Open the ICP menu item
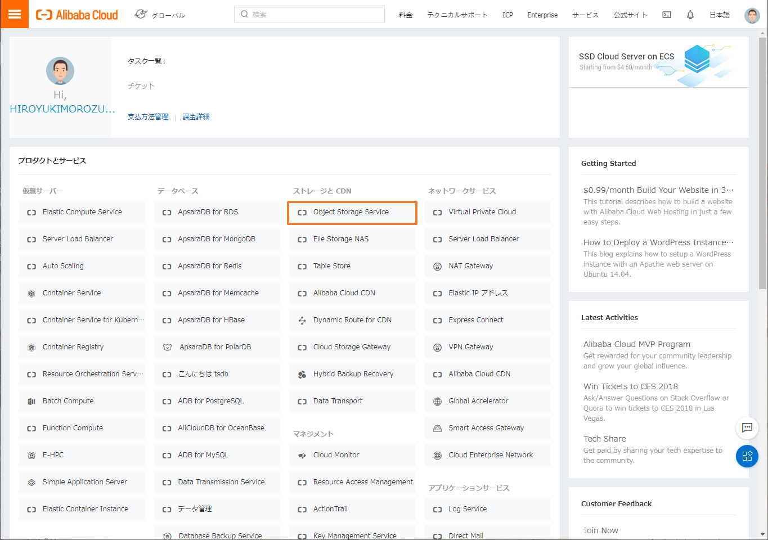The width and height of the screenshot is (768, 540). (x=507, y=15)
